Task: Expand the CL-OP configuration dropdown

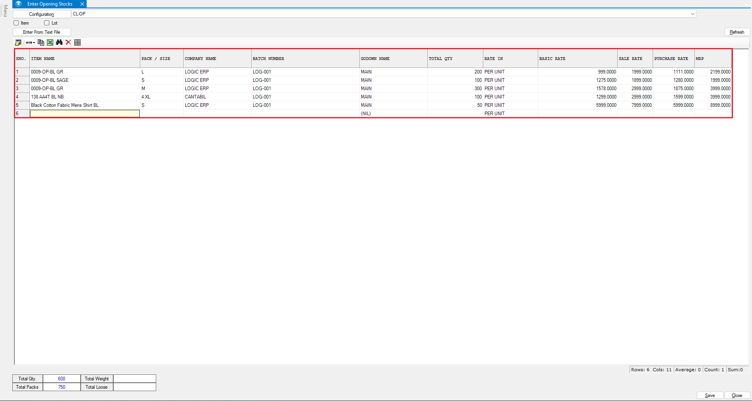Action: click(x=692, y=14)
